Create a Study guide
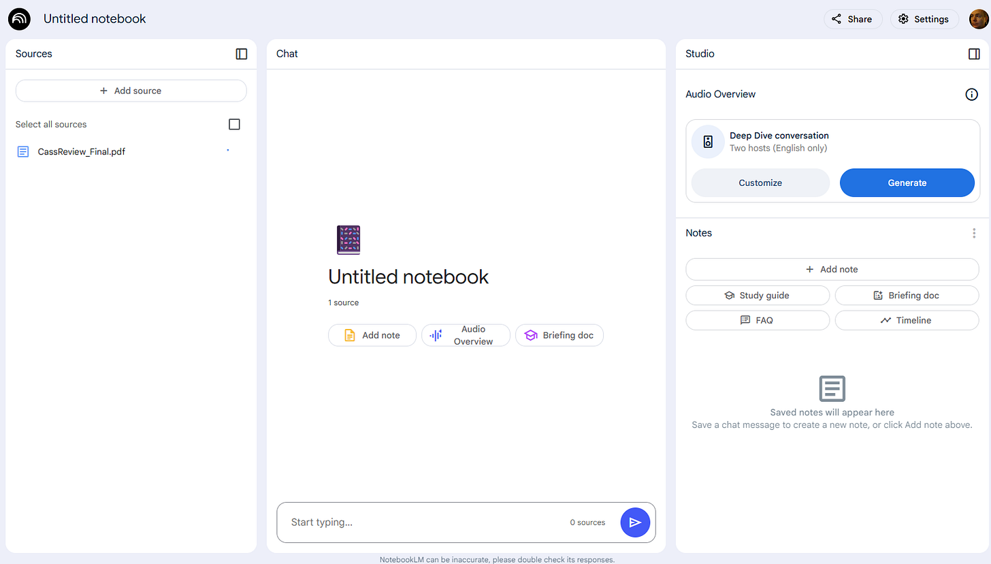Screen dimensions: 991x564 pos(758,296)
